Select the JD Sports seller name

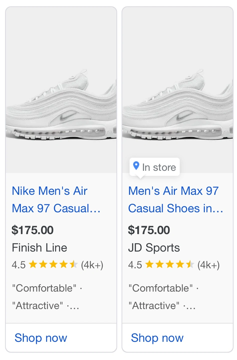click(154, 248)
